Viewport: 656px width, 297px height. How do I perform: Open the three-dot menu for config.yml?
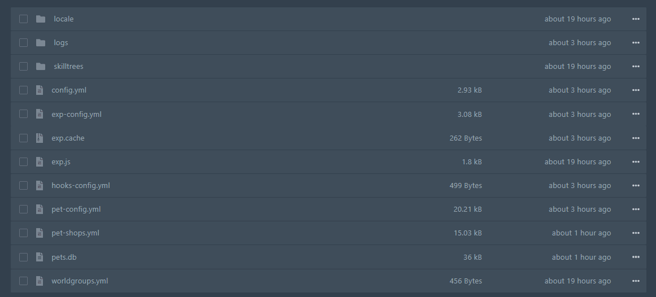point(636,90)
